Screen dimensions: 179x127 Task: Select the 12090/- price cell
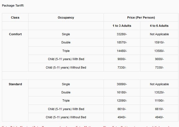tap(121, 101)
